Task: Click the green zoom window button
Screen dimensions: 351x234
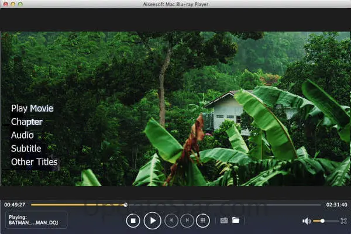Action: tap(20, 4)
